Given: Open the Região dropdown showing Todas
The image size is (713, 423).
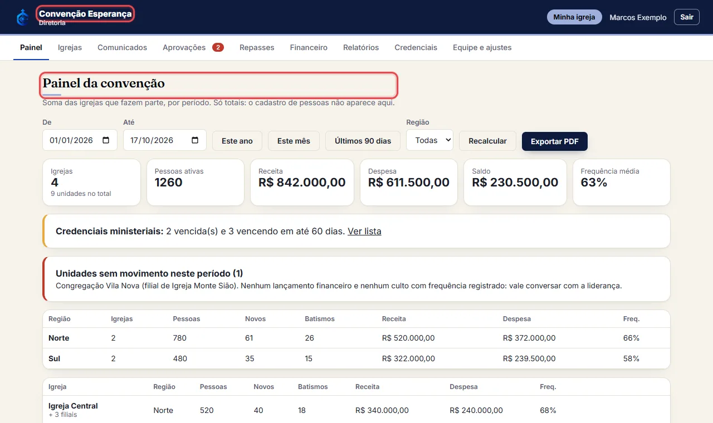Looking at the screenshot, I should [x=429, y=140].
